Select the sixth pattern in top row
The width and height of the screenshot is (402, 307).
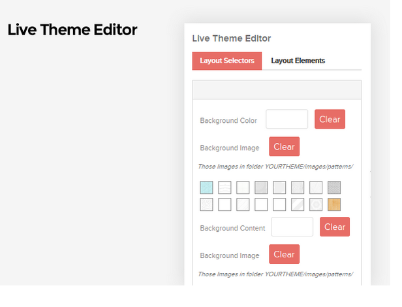298,187
